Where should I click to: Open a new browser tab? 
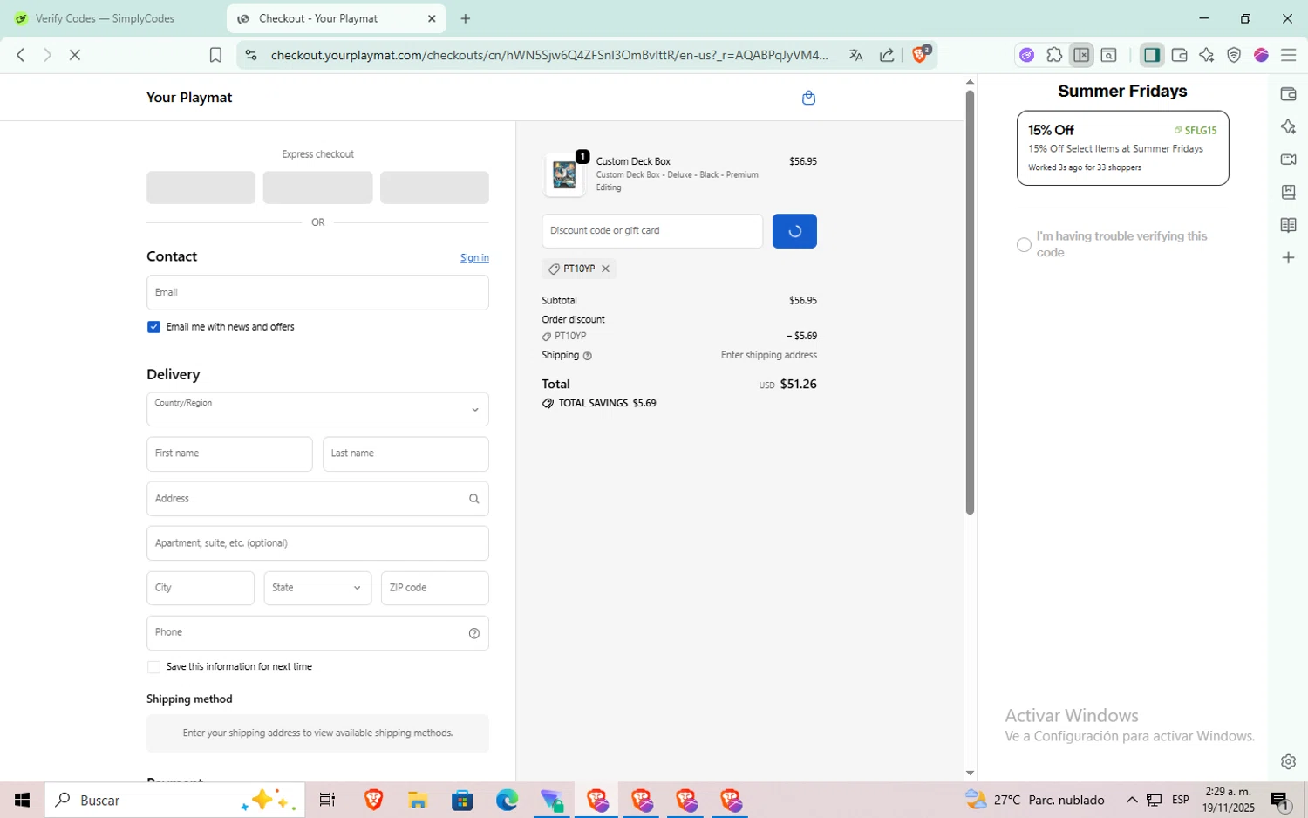pyautogui.click(x=466, y=18)
